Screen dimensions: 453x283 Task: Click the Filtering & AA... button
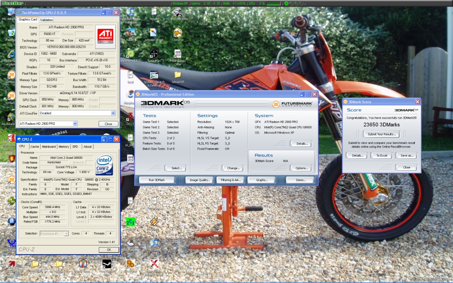tap(231, 180)
